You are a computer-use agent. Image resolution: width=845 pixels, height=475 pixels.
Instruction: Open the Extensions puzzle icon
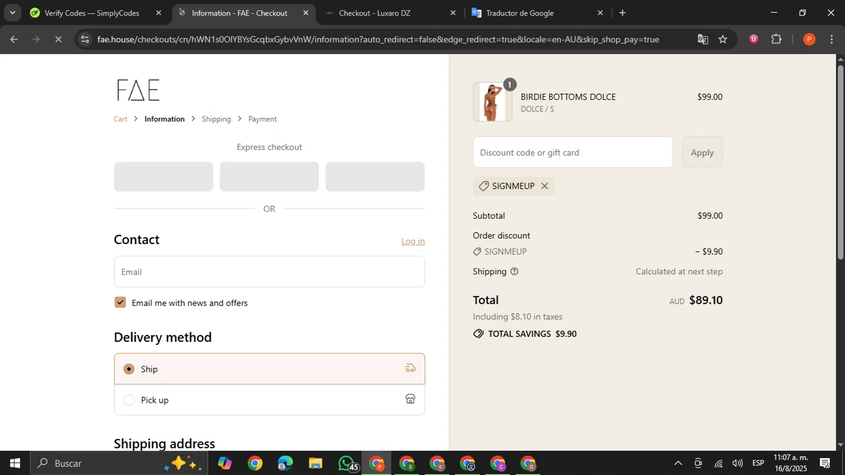pos(776,39)
